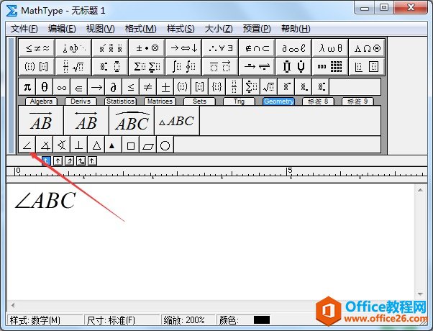Open the 样式(S) menu

[181, 29]
